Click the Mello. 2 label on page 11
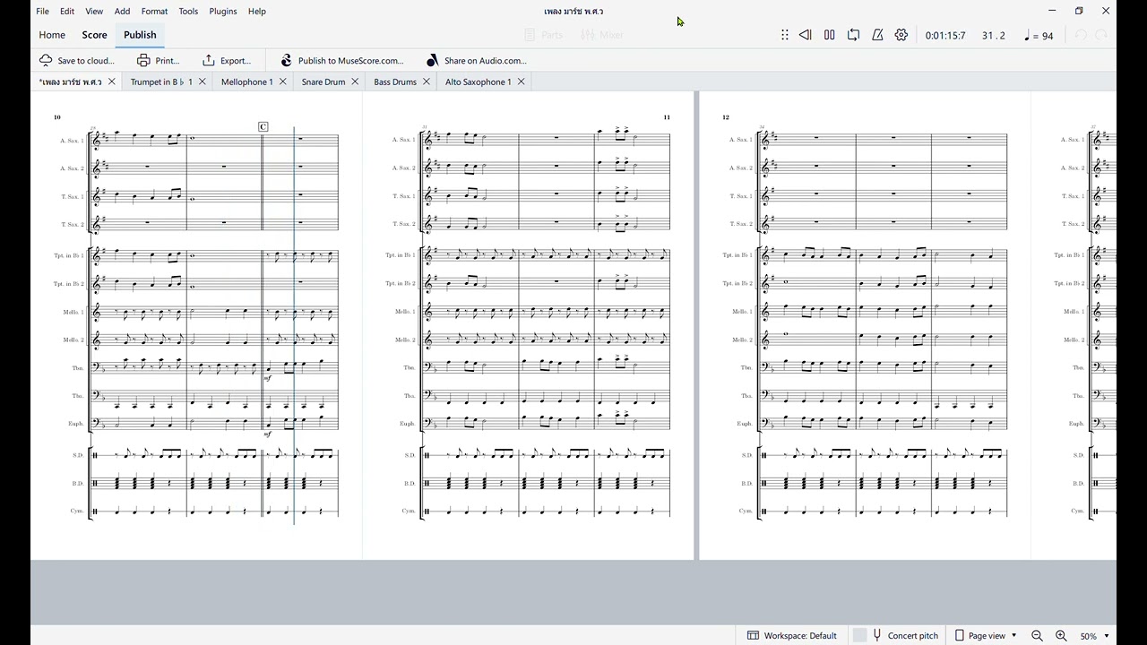This screenshot has width=1147, height=645. (x=405, y=340)
